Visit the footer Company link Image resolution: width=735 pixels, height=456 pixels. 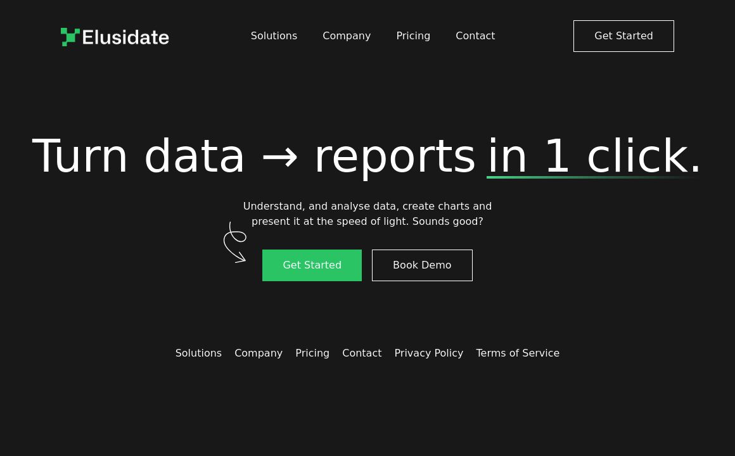259,353
